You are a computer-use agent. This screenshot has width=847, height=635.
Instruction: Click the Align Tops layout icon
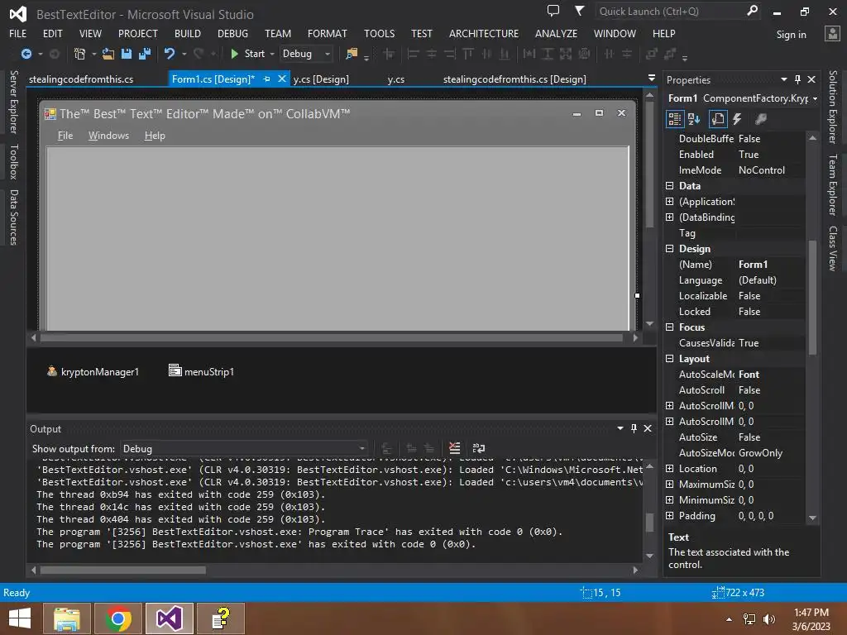[468, 54]
